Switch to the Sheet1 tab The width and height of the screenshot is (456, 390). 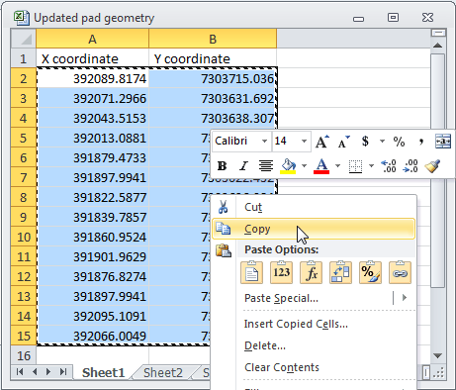103,373
